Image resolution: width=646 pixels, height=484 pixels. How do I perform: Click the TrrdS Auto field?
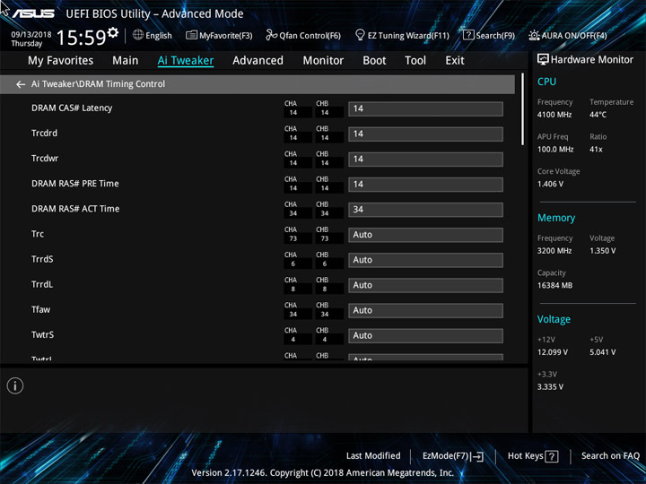point(425,260)
